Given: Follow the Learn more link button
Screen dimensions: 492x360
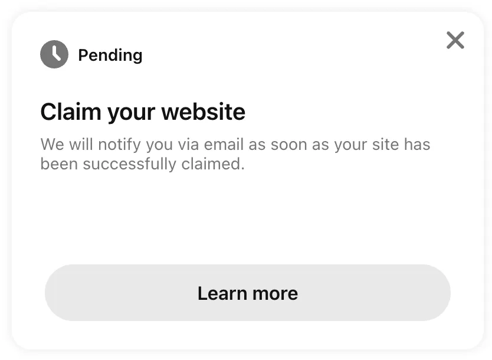Looking at the screenshot, I should pyautogui.click(x=247, y=293).
